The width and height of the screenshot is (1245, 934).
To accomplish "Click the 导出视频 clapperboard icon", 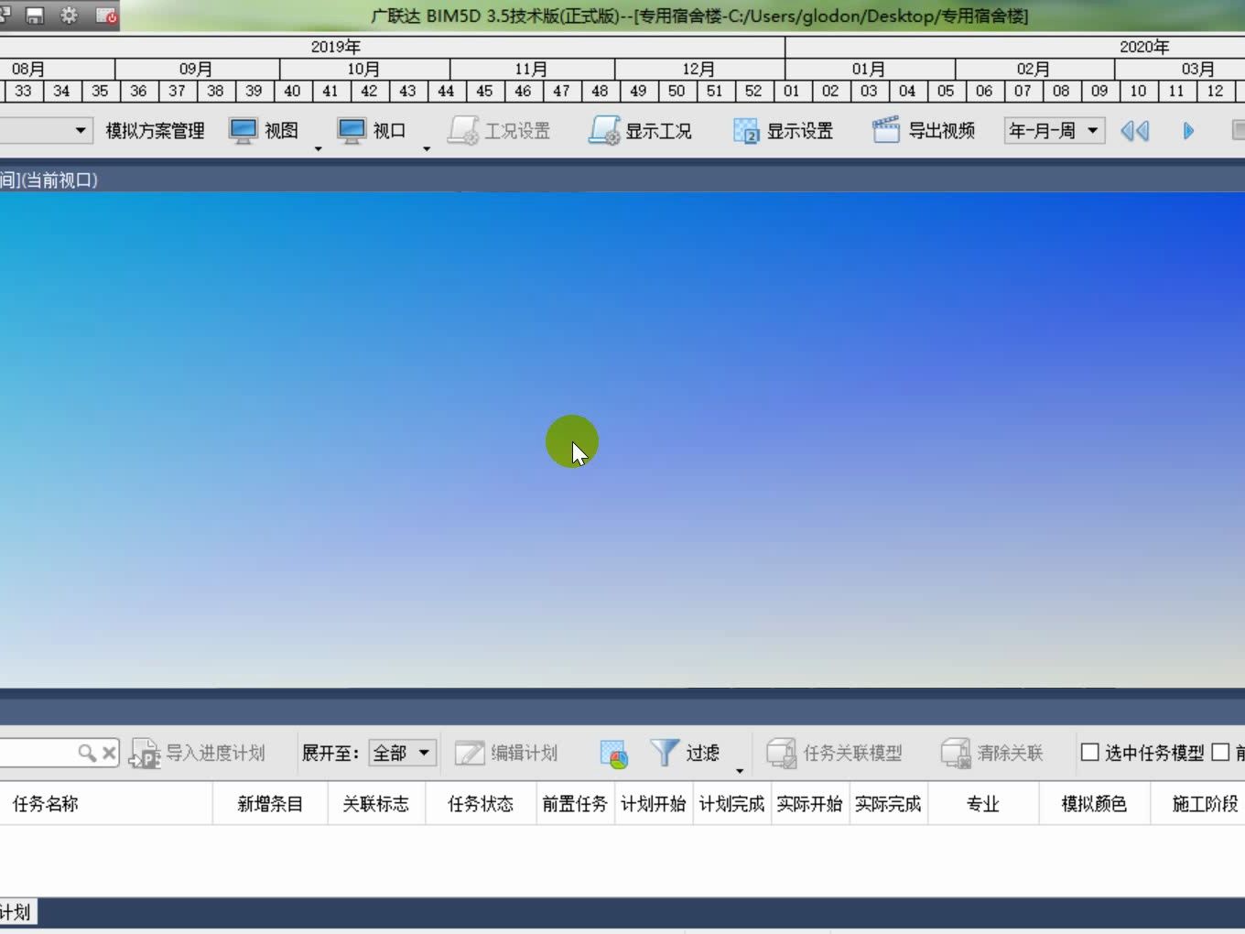I will tap(885, 131).
